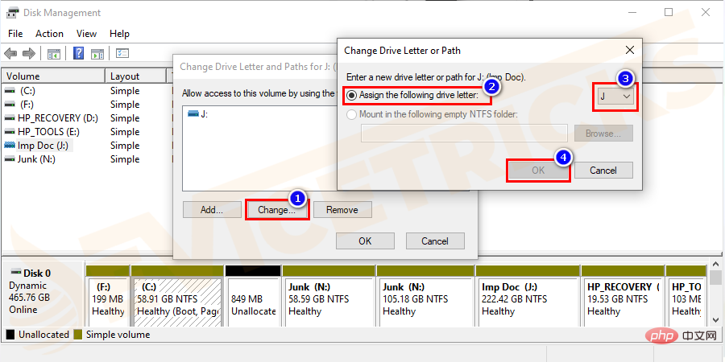
Task: Click the checklist Settings toolbar icon
Action: tap(122, 54)
